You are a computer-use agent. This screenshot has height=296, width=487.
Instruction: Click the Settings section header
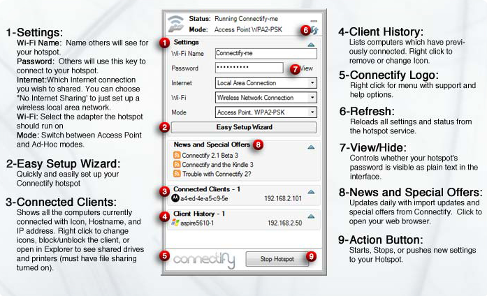coord(187,42)
